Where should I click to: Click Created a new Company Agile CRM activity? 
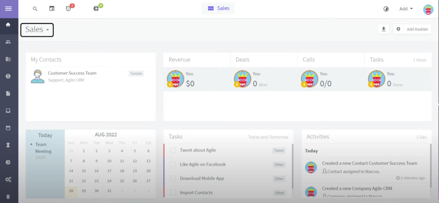coord(357,188)
